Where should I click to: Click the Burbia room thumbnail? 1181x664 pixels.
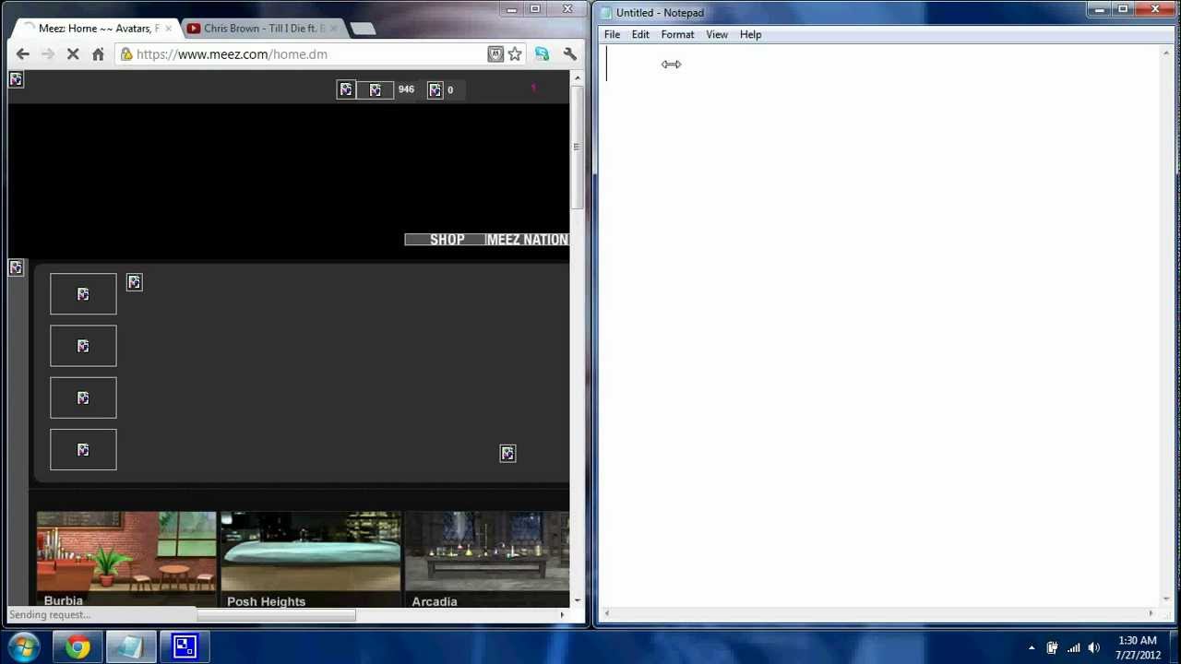click(126, 559)
